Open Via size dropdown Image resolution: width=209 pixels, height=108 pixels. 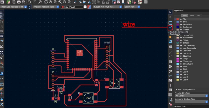point(46,7)
